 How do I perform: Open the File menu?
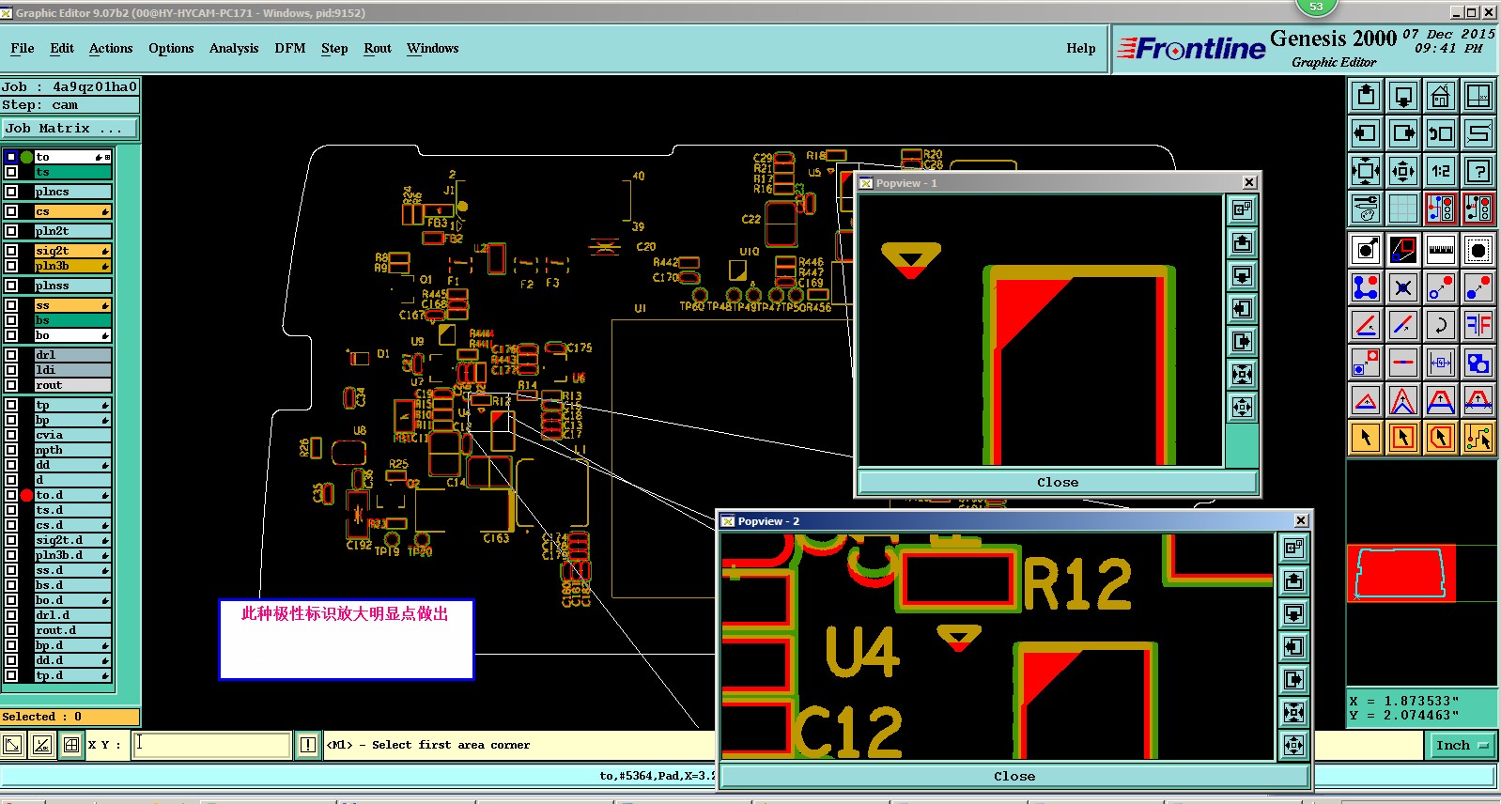[x=23, y=48]
